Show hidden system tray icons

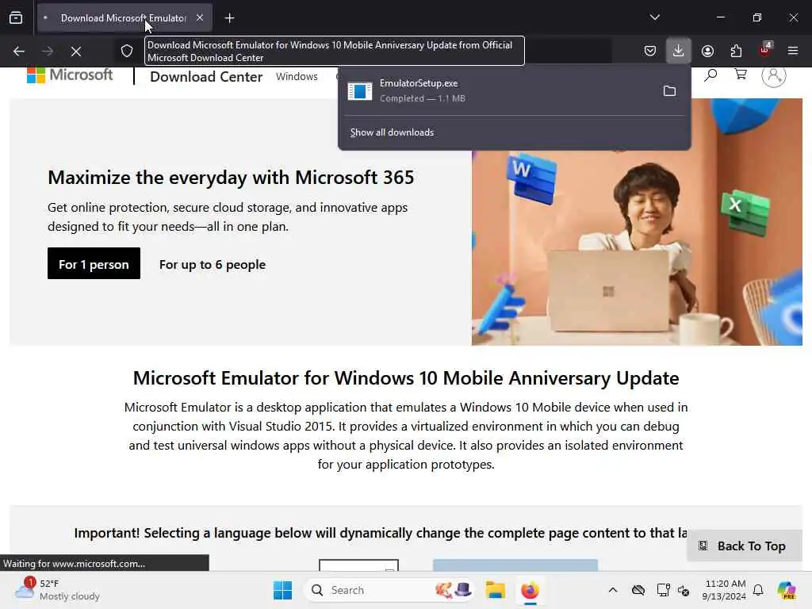pyautogui.click(x=613, y=590)
